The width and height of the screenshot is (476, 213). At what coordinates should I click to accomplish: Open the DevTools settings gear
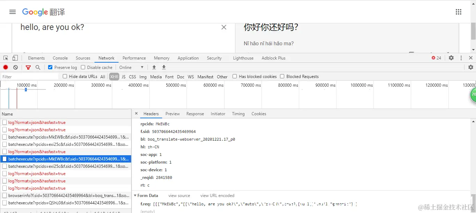point(451,58)
